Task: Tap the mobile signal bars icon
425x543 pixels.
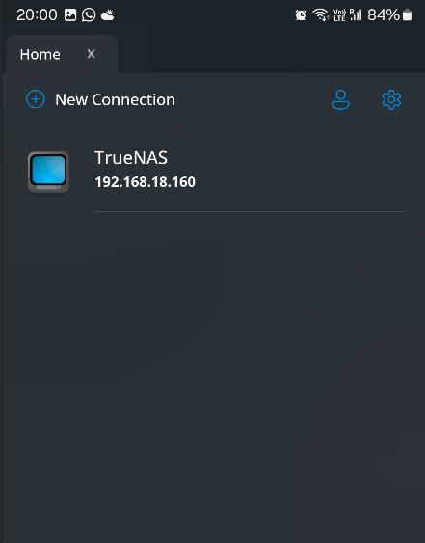Action: coord(356,14)
